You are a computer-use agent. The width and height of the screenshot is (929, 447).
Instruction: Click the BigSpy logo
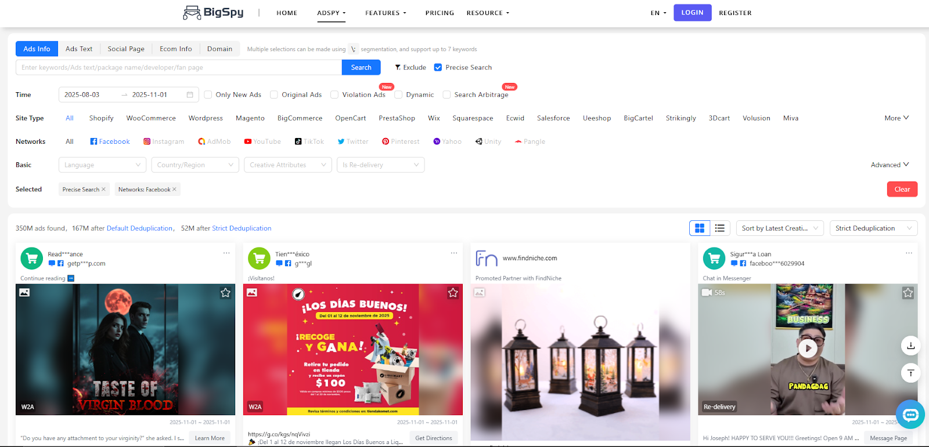213,12
